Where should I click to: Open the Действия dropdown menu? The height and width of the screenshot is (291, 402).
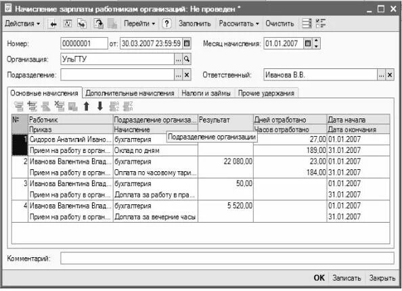[22, 24]
